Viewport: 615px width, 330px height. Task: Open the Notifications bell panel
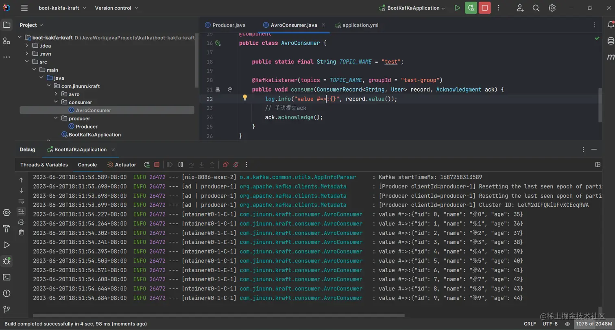pos(611,25)
